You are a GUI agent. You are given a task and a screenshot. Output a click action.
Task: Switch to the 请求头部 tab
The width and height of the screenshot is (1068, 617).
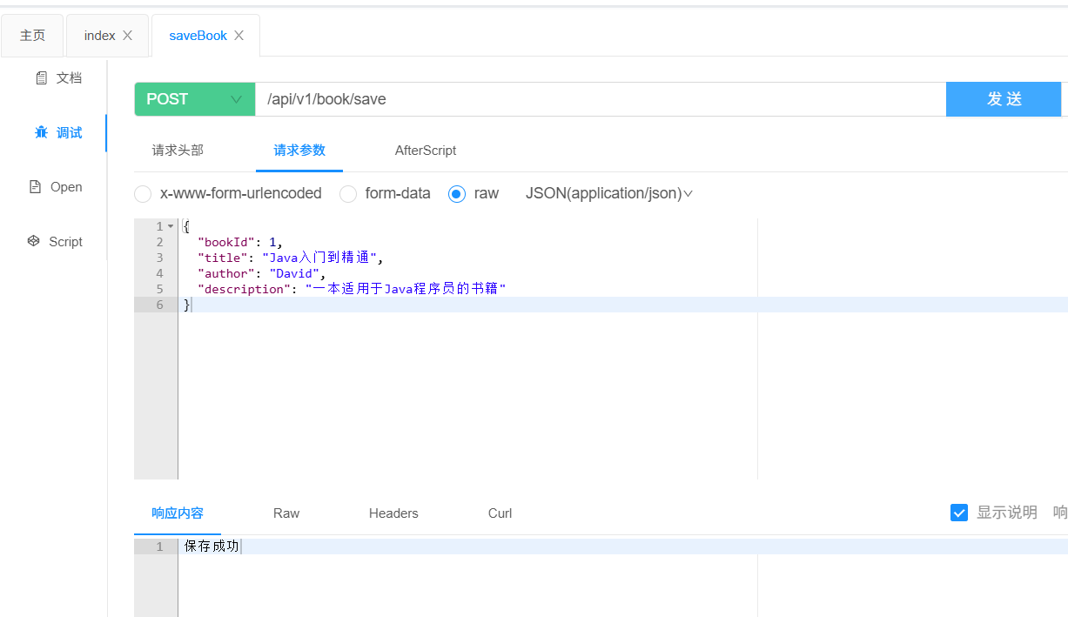click(x=177, y=150)
